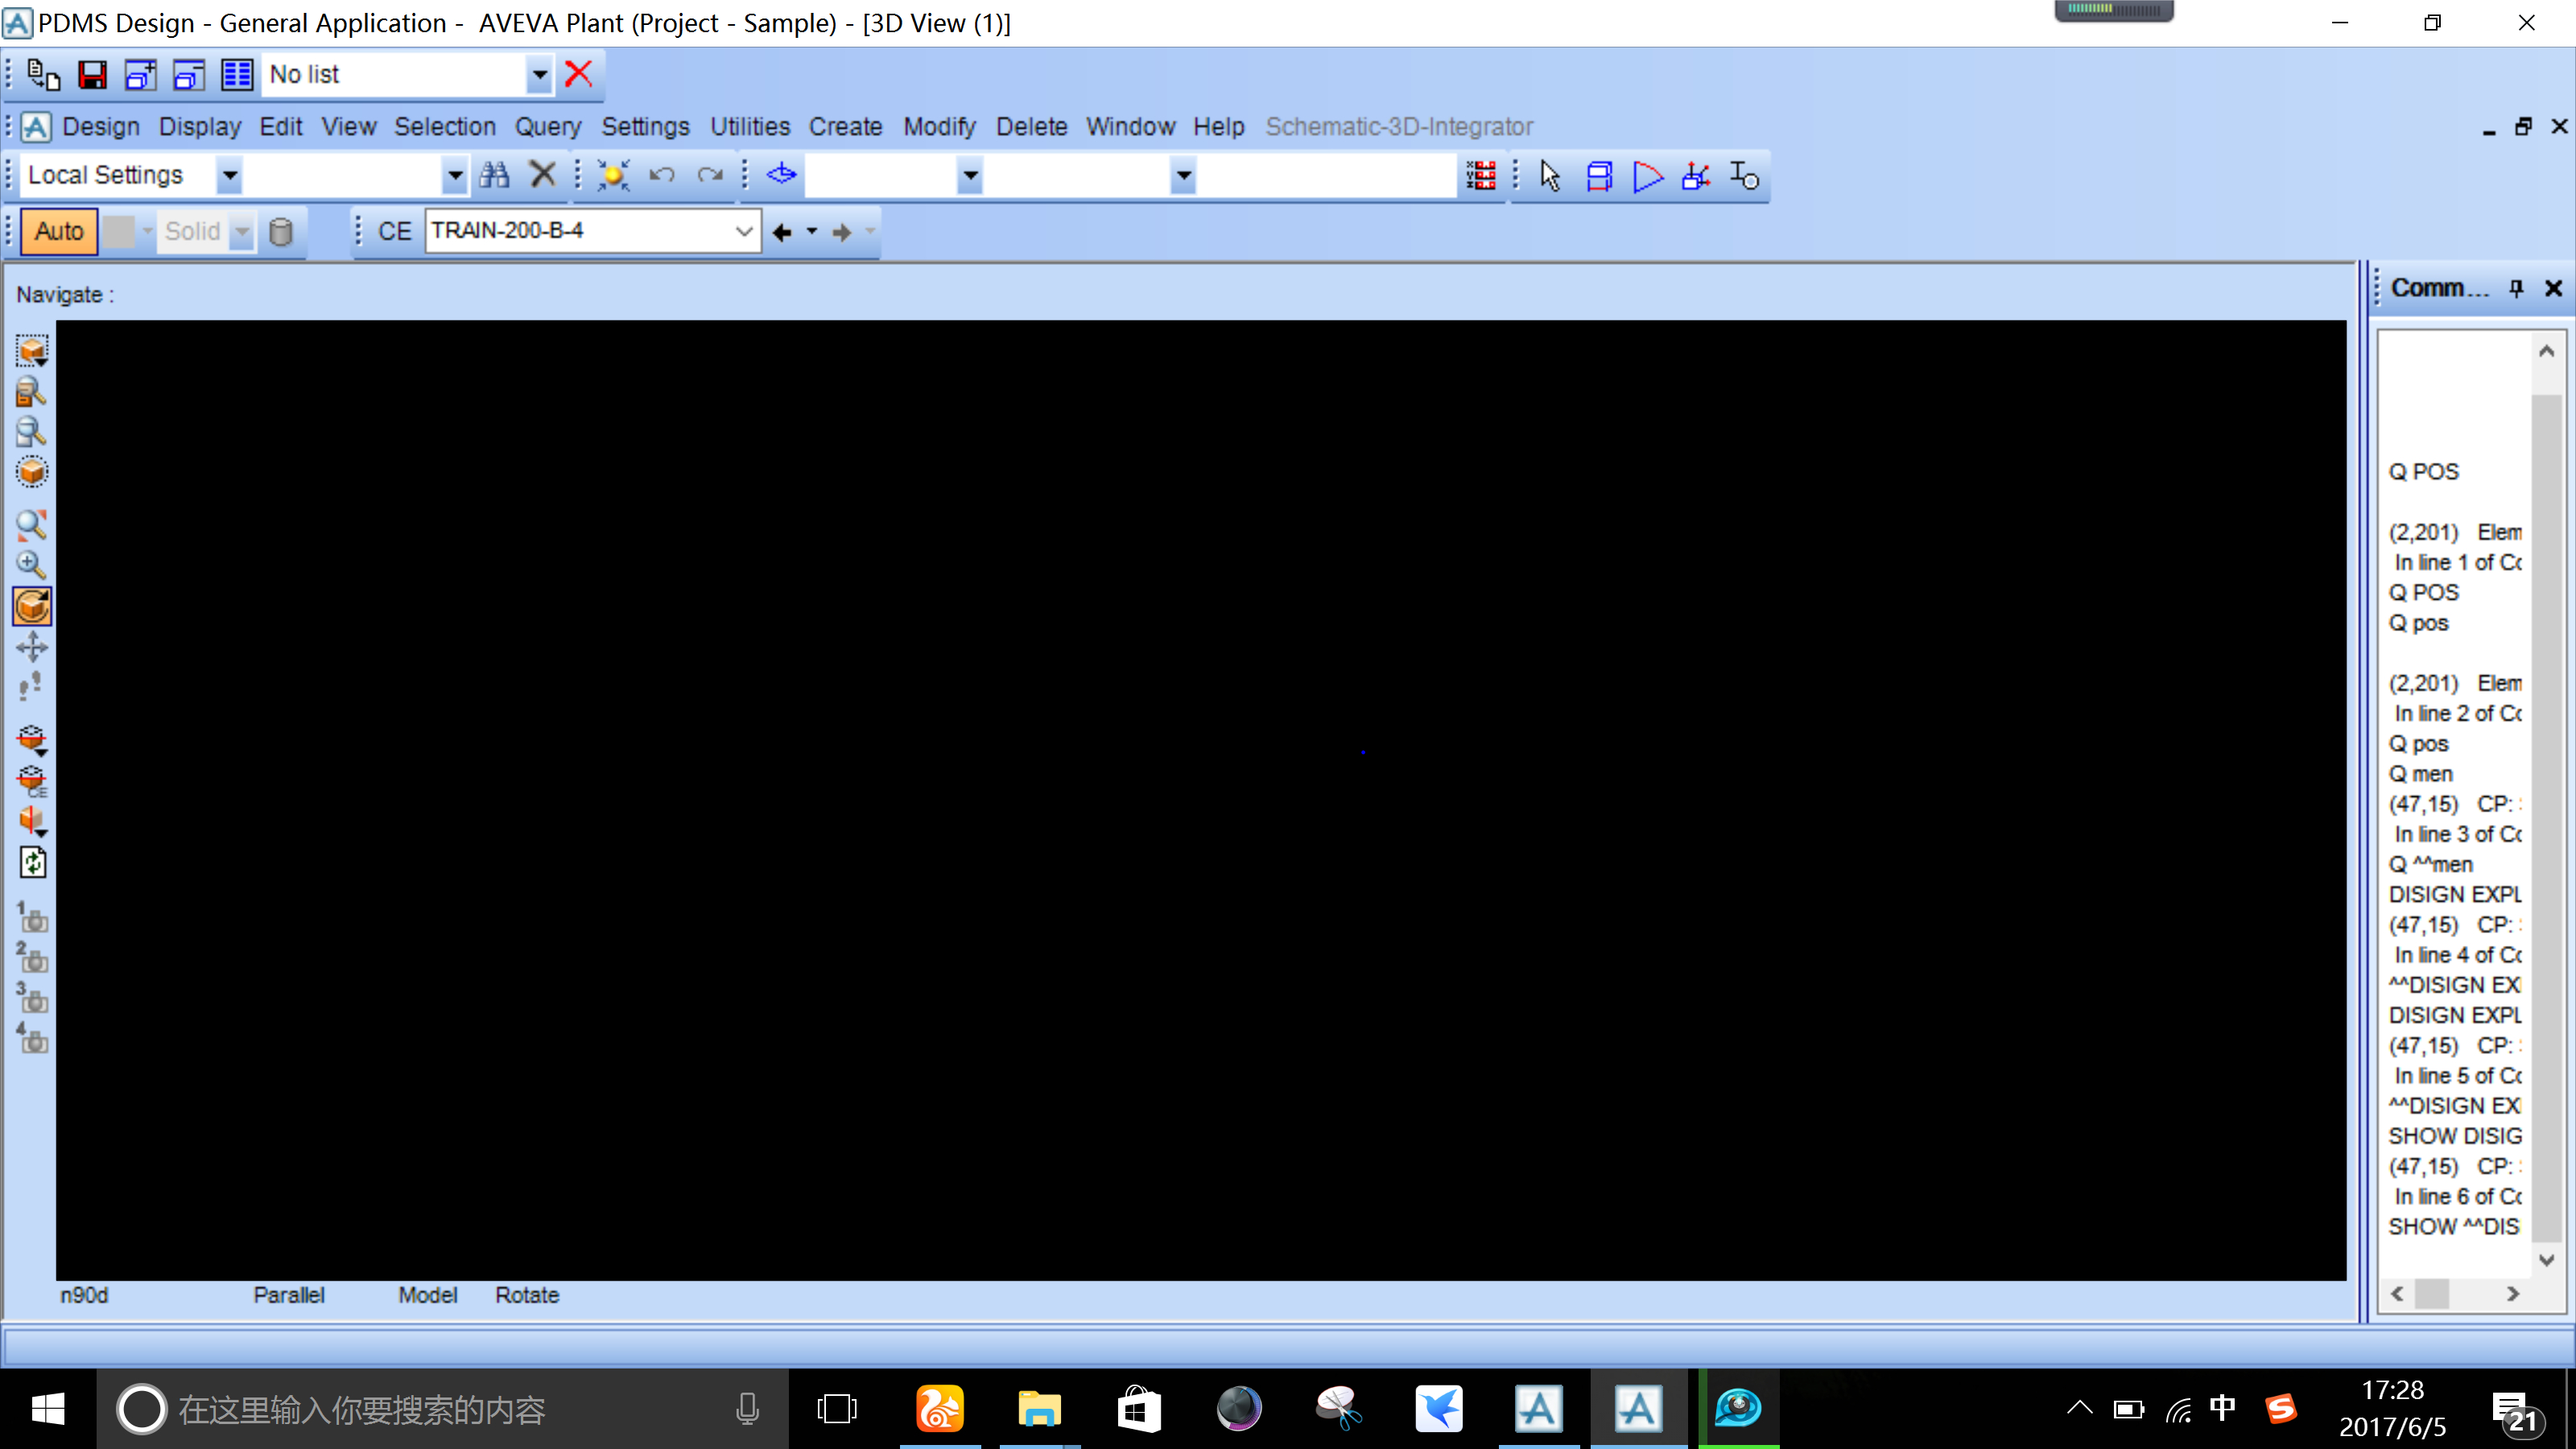The height and width of the screenshot is (1449, 2576).
Task: Select the arrow pointer pick tool
Action: click(1550, 177)
